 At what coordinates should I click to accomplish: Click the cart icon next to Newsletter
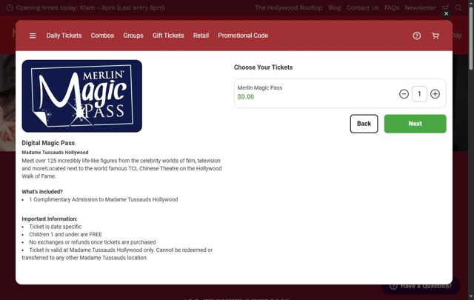446,7
